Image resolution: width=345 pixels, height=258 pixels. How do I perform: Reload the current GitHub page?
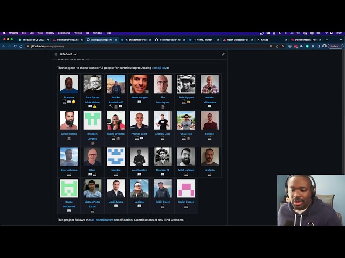click(x=15, y=46)
